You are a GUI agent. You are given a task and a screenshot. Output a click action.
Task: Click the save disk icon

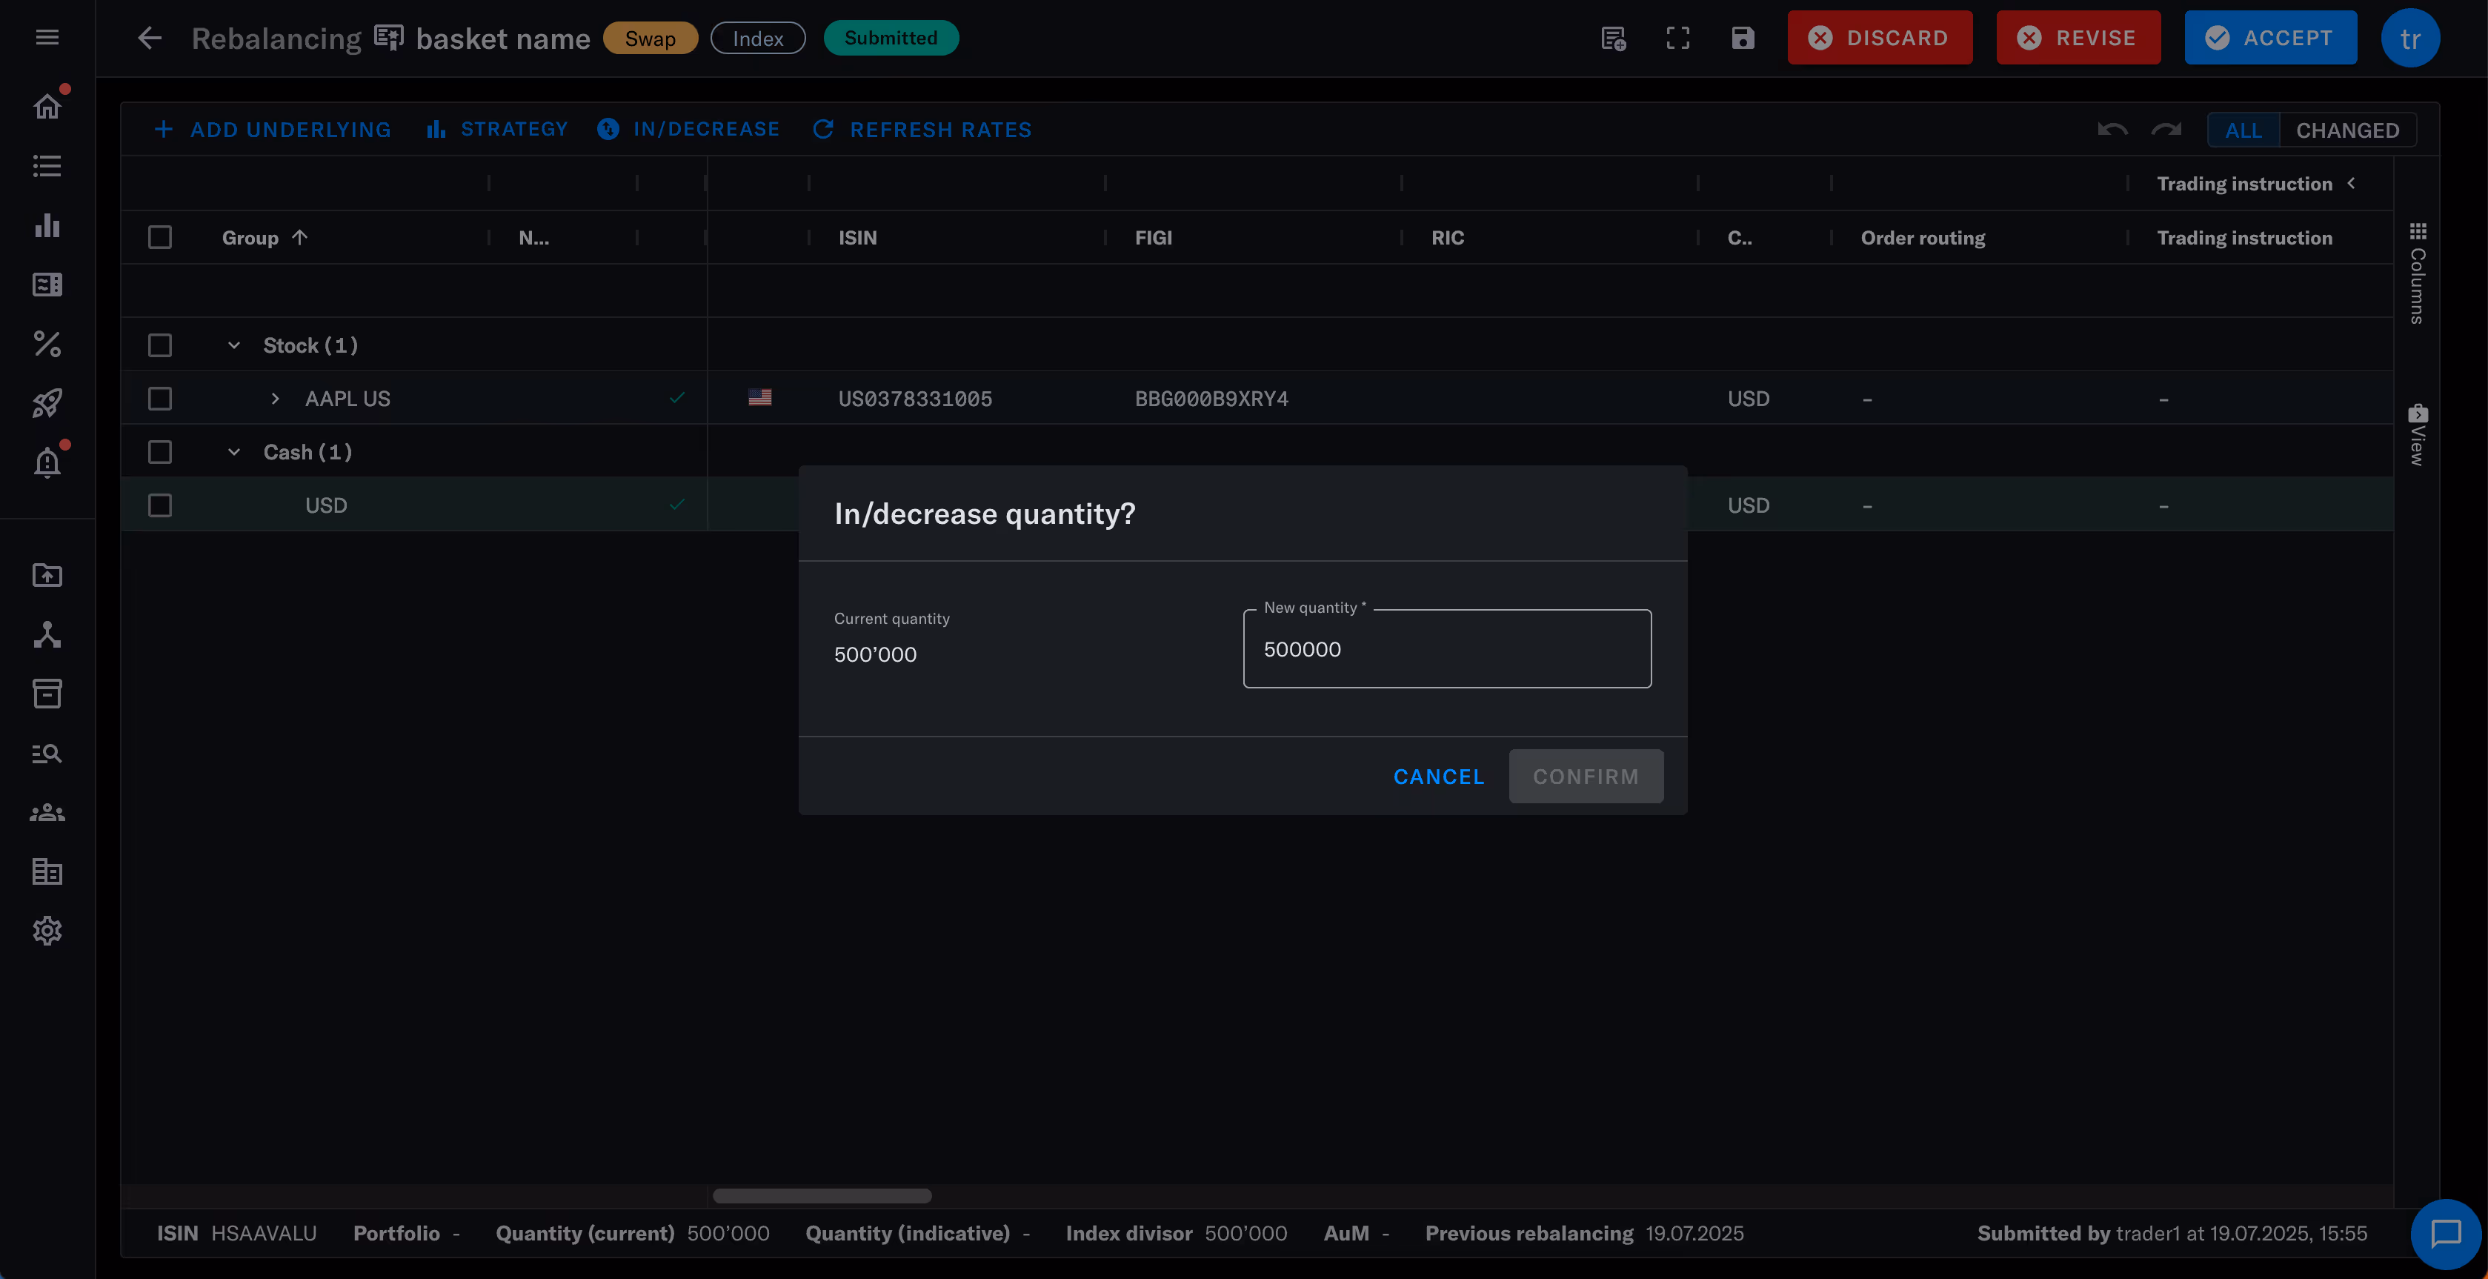[1743, 39]
